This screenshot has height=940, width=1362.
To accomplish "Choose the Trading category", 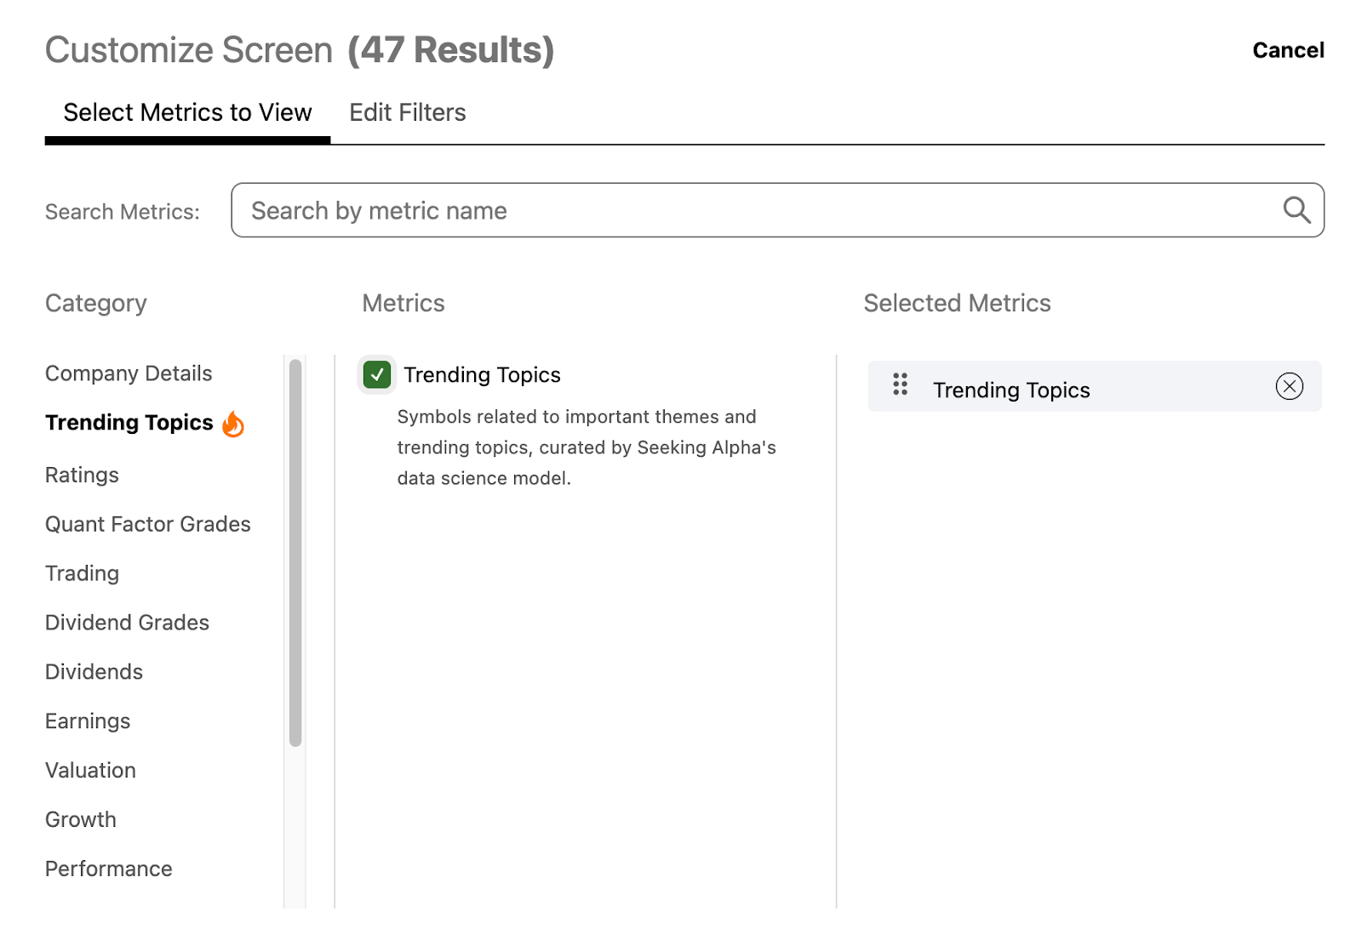I will [x=82, y=573].
